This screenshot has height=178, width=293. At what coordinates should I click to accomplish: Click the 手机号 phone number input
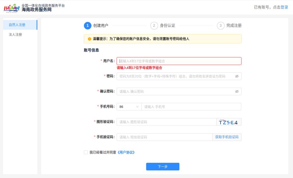[191, 107]
